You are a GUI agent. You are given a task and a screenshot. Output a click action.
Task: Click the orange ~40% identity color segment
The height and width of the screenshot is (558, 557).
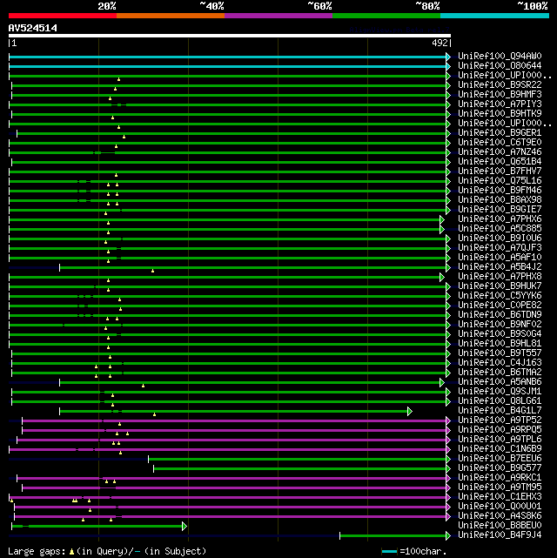[170, 15]
